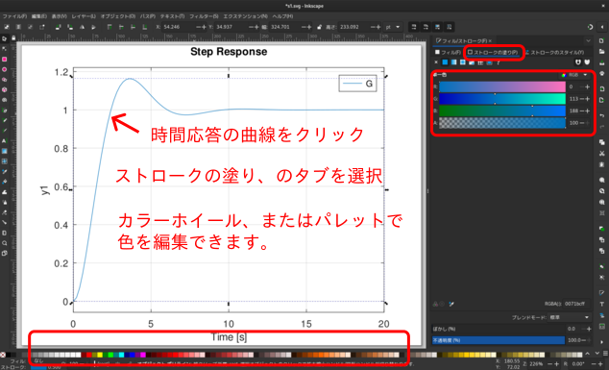Viewport: 609px width, 370px height.
Task: Click the R channel color slider
Action: [x=502, y=86]
